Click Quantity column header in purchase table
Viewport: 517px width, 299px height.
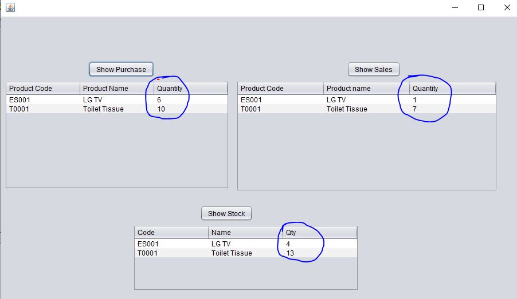coord(190,89)
